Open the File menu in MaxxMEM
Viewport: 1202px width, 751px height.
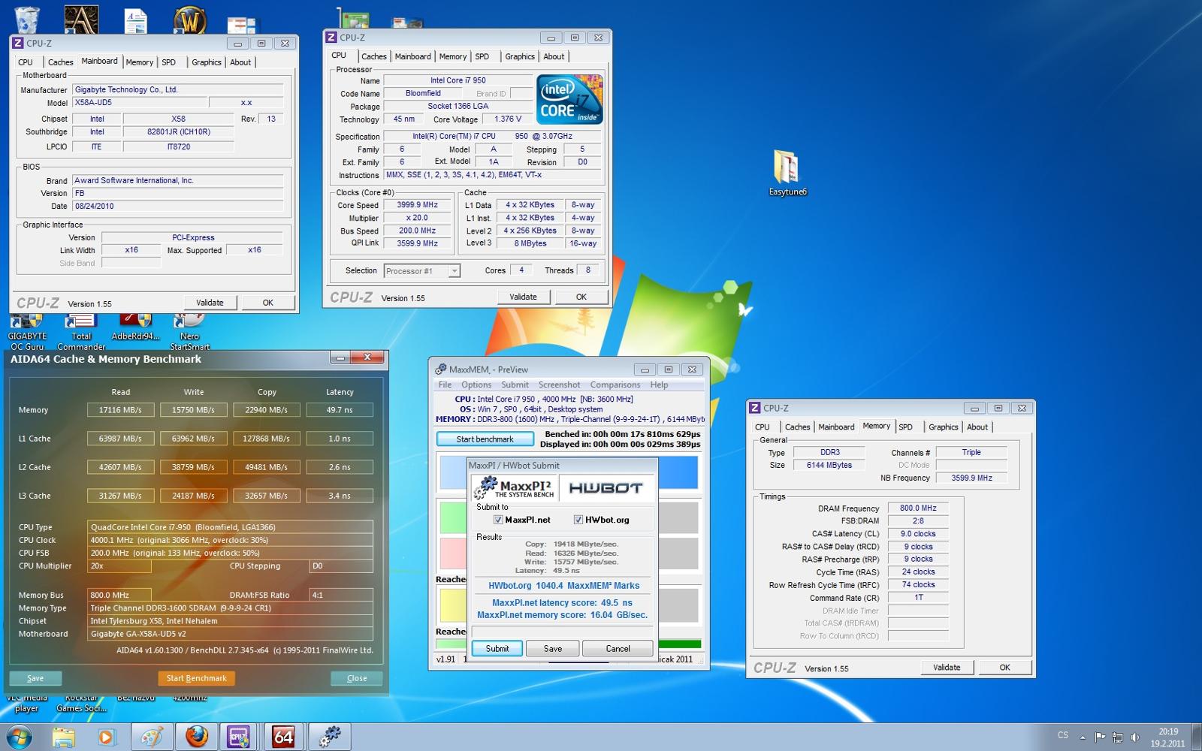pyautogui.click(x=445, y=385)
